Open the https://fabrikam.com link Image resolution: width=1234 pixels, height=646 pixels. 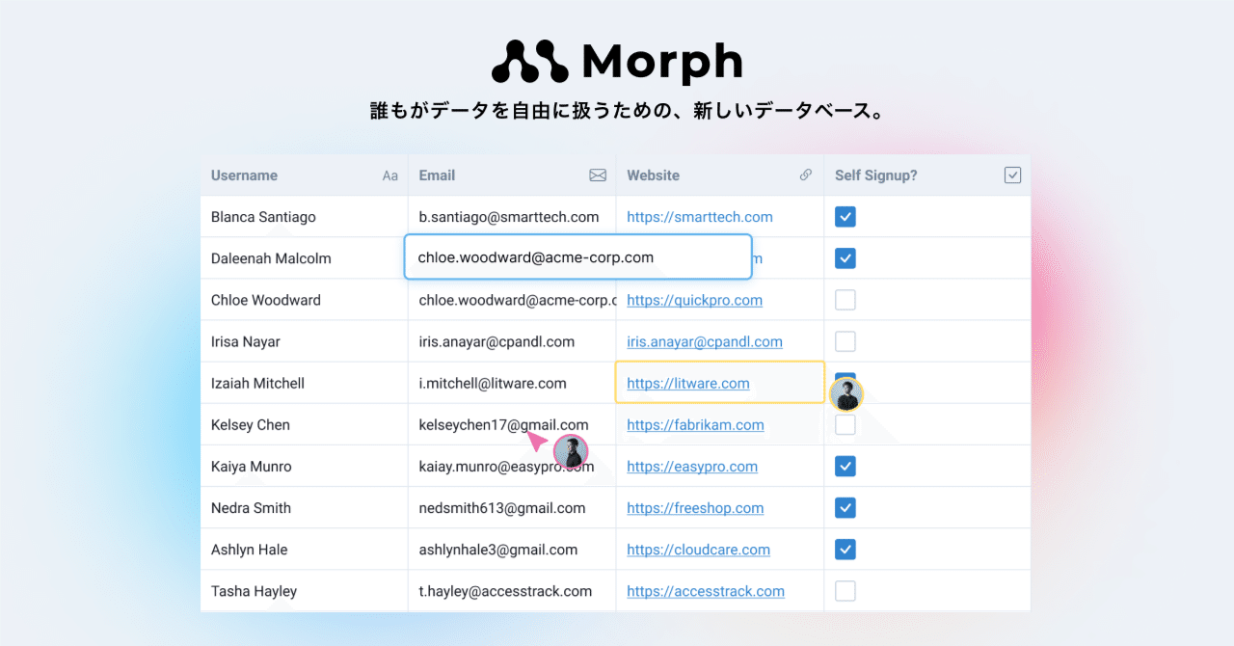pyautogui.click(x=695, y=424)
